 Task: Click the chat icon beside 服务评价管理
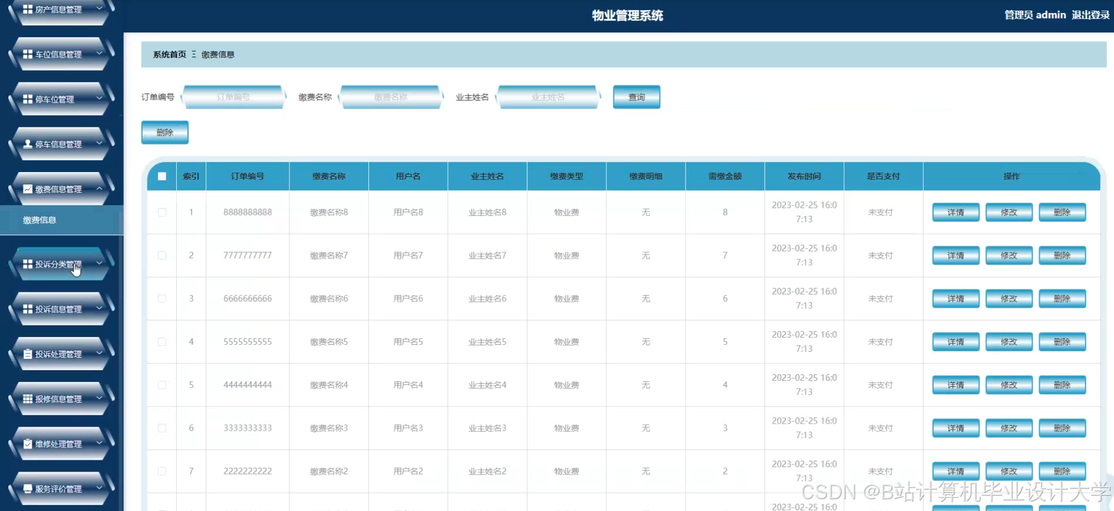tap(28, 489)
